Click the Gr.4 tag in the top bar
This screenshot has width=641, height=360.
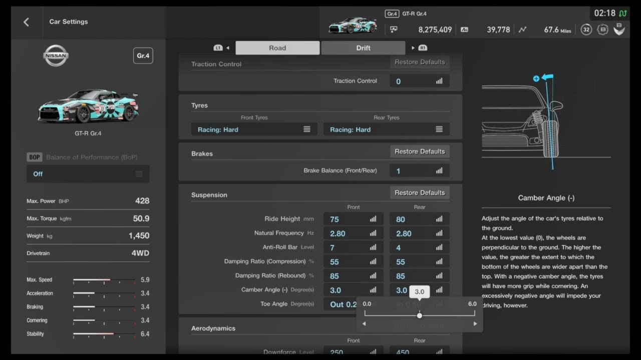392,14
